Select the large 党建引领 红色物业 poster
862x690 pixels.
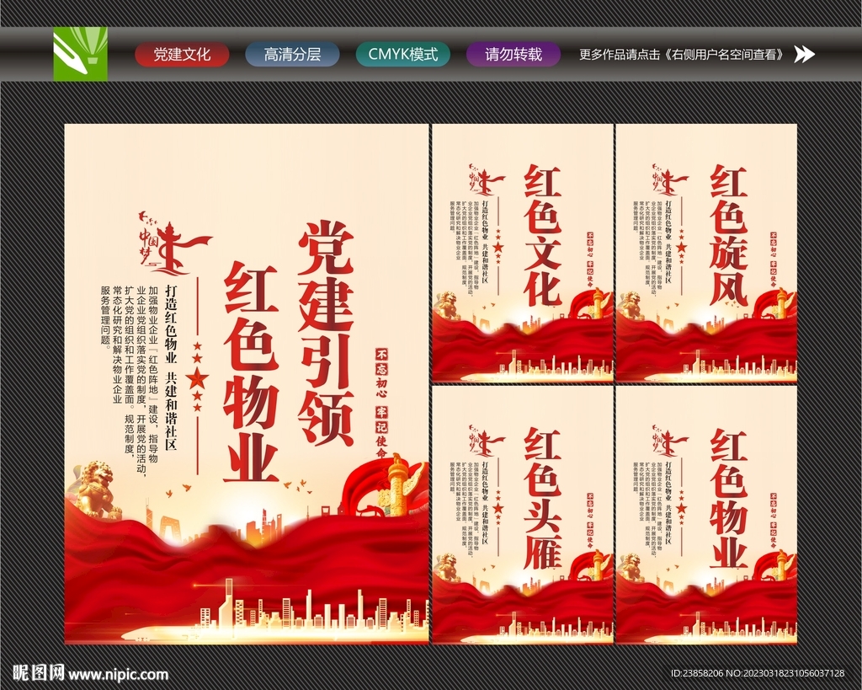click(247, 383)
